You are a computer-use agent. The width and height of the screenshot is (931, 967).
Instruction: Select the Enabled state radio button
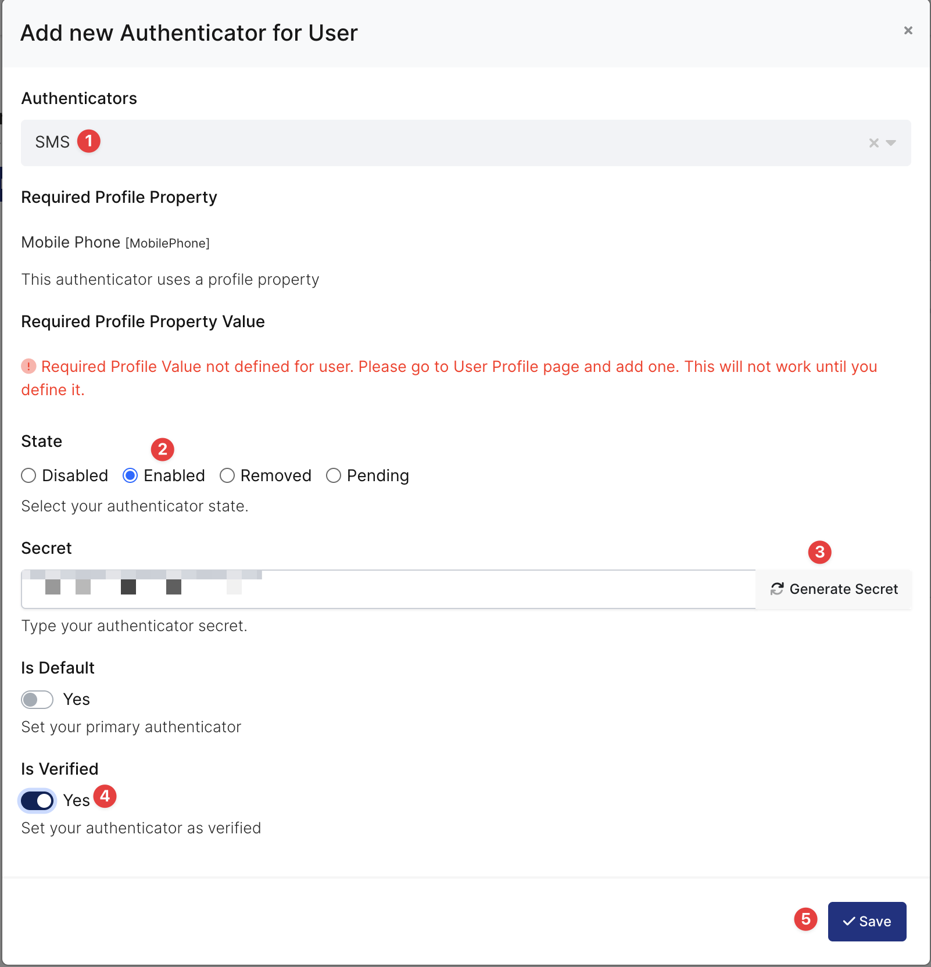[x=130, y=475]
